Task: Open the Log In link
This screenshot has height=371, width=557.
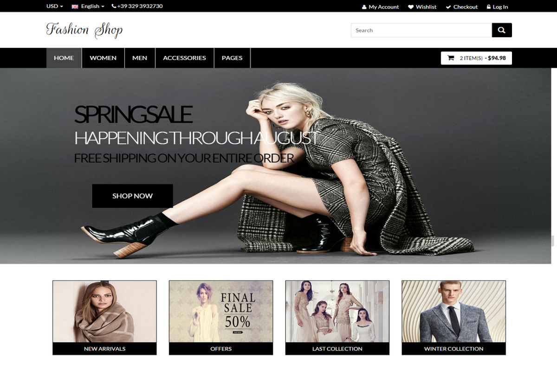Action: point(500,7)
